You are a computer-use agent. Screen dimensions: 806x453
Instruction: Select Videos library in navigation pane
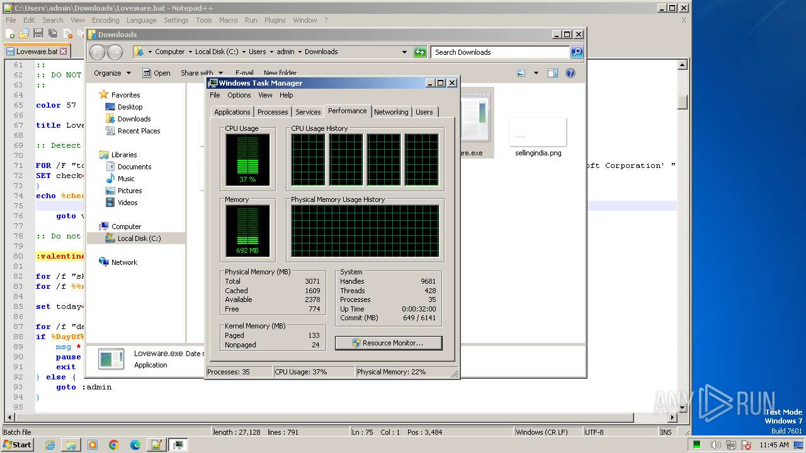click(127, 203)
